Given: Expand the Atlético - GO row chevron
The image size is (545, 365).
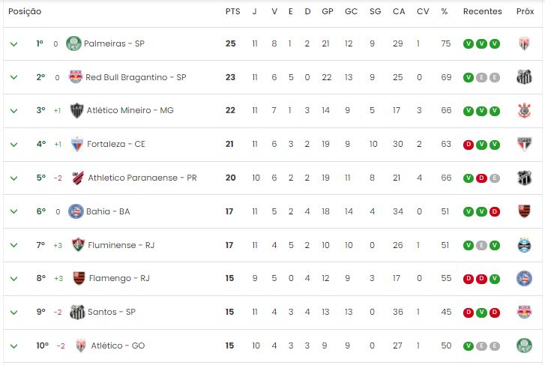Looking at the screenshot, I should 14,346.
